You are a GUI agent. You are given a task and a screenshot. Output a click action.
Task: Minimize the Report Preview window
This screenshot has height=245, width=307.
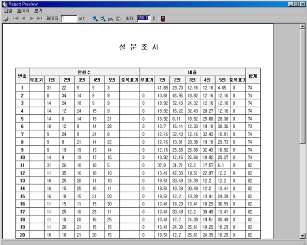[x=291, y=4]
